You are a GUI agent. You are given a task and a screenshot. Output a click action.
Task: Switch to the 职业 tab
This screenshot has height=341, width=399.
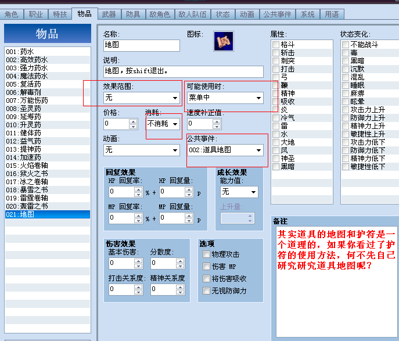[x=35, y=15]
